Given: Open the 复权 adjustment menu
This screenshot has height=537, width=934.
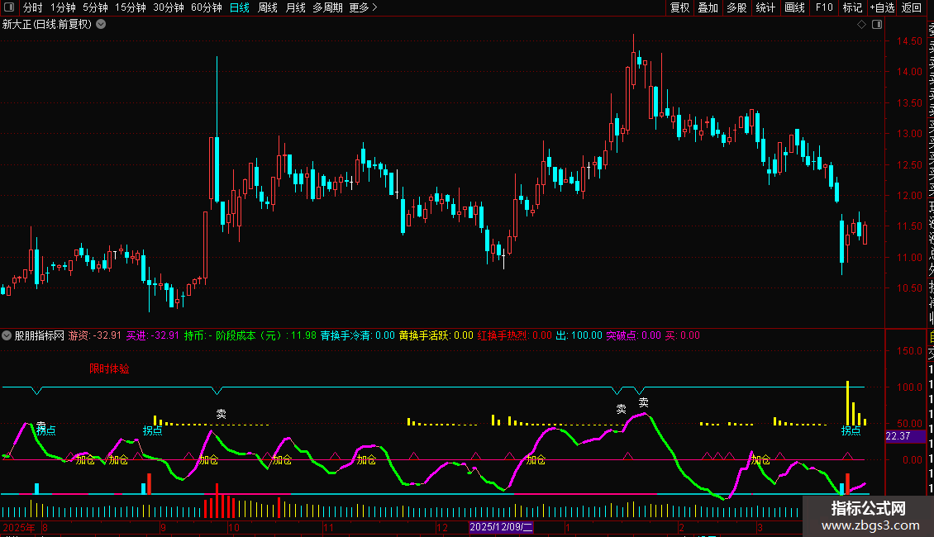Looking at the screenshot, I should [x=679, y=7].
